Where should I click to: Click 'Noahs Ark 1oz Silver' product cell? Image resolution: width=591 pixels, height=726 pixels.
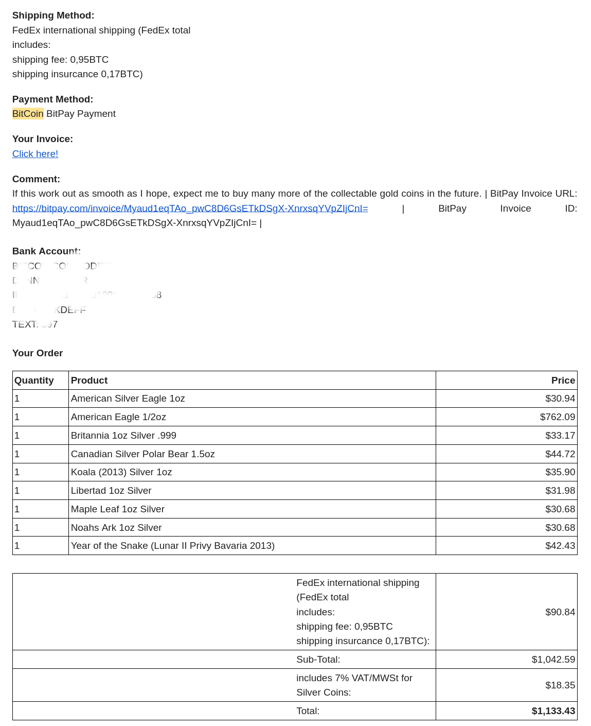click(252, 528)
